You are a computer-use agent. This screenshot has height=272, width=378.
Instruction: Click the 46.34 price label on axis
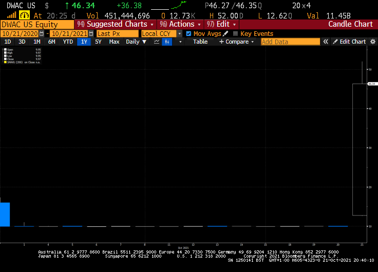pyautogui.click(x=372, y=84)
